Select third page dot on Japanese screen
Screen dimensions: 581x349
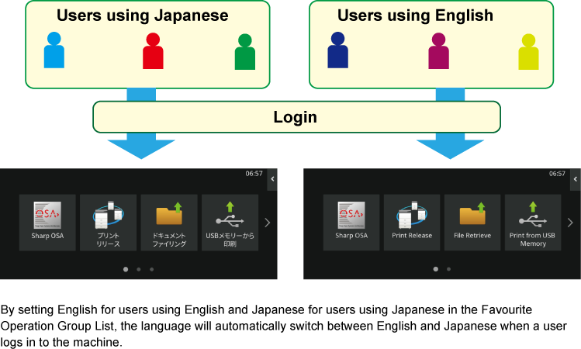[x=151, y=269]
